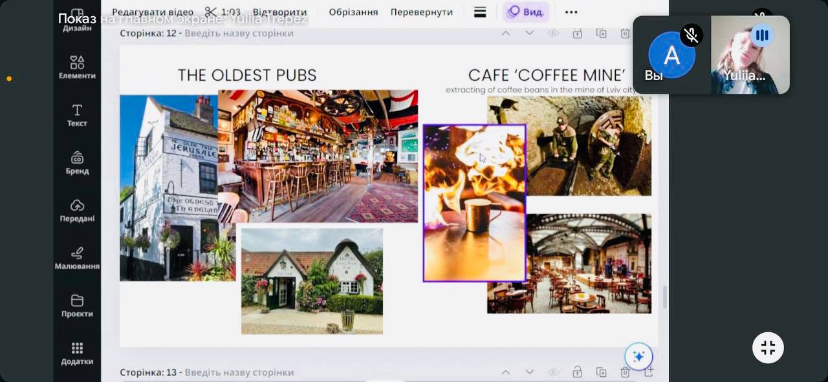This screenshot has height=382, width=828.
Task: Open the Елементи panel
Action: pos(77,68)
